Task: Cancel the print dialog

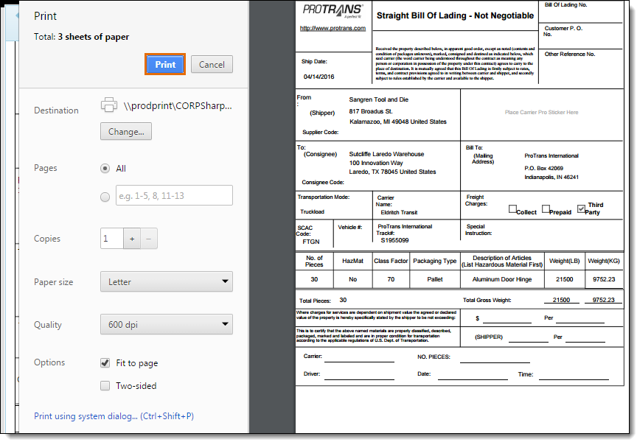Action: coord(212,64)
